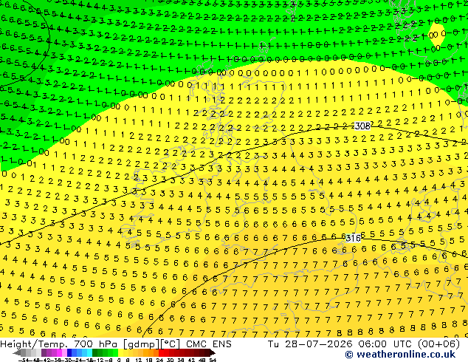Click the 54 value on legend scale

pos(213,361)
